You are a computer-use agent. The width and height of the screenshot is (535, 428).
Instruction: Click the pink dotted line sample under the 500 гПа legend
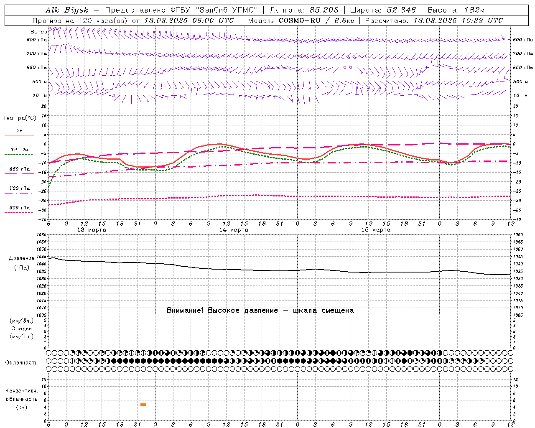coord(19,212)
